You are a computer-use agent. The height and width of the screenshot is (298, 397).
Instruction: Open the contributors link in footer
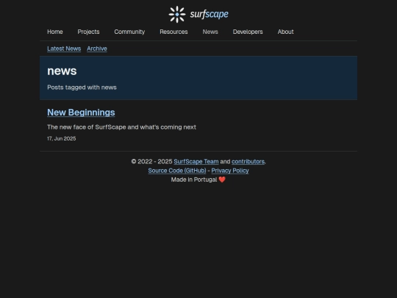point(248,162)
